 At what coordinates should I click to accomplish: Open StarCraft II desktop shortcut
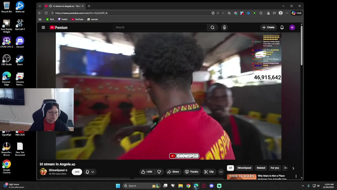[20, 25]
